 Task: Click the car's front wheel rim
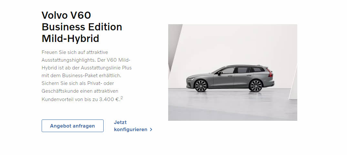click(x=201, y=86)
